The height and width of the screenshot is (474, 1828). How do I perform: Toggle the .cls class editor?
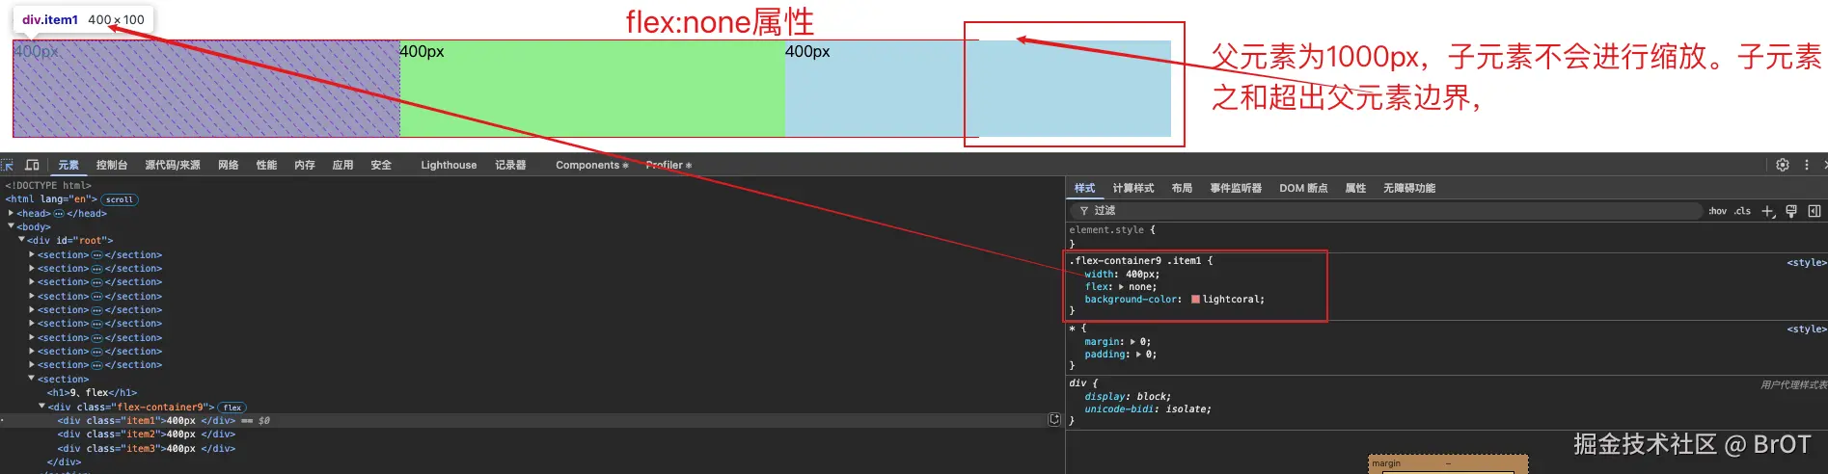(1742, 211)
